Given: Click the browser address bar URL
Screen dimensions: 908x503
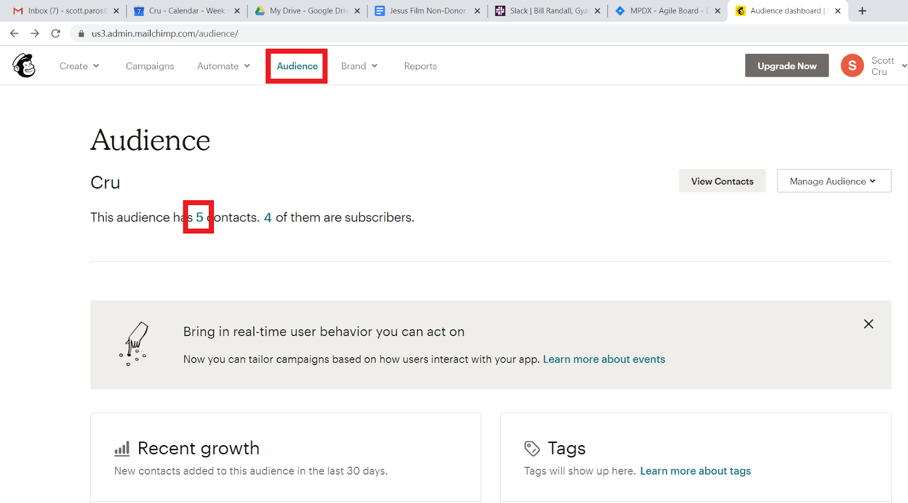Looking at the screenshot, I should coord(165,33).
